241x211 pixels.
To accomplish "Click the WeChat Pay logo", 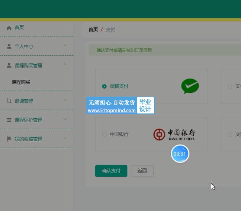I will pos(190,86).
